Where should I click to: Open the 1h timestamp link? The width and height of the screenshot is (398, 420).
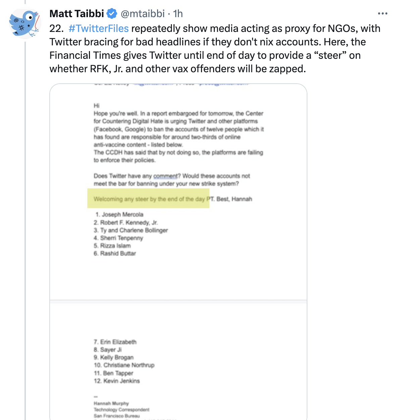coord(178,14)
